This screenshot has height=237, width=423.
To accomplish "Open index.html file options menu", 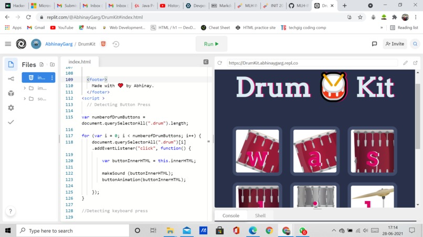I will pyautogui.click(x=52, y=77).
